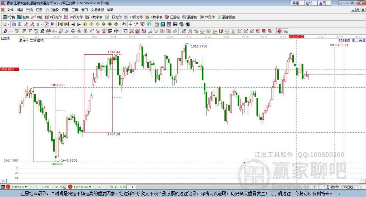Select the hand pan tool
Image resolution: width=366 pixels, height=197 pixels.
tap(124, 24)
